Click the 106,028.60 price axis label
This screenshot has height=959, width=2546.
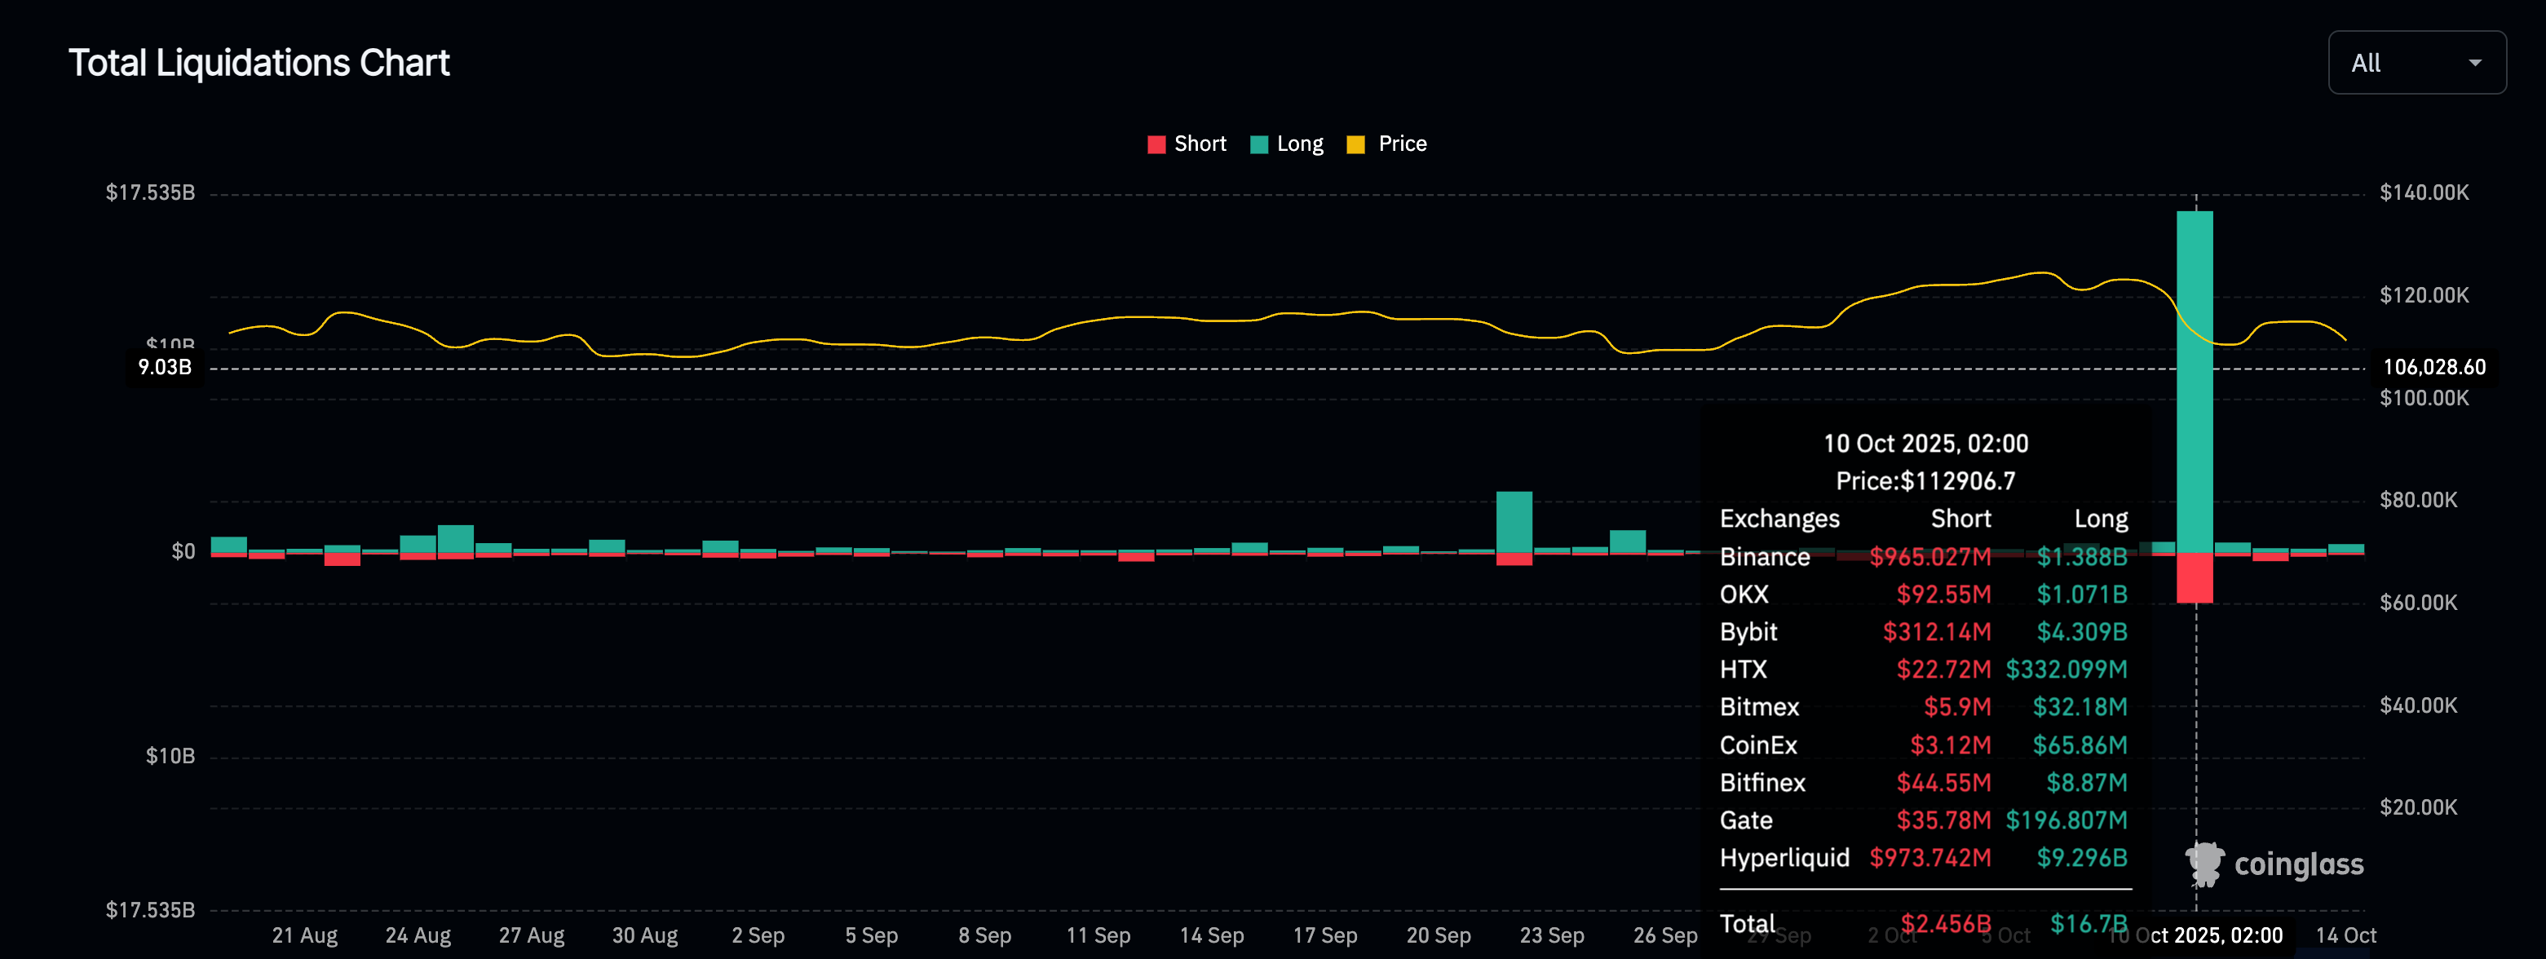tap(2433, 368)
